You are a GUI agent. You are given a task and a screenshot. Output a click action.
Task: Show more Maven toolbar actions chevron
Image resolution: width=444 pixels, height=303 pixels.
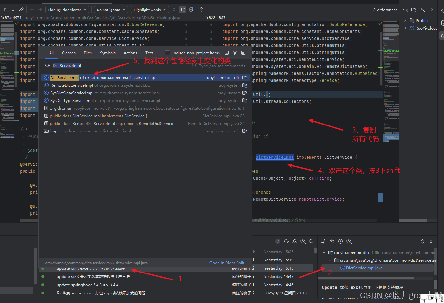(432, 10)
